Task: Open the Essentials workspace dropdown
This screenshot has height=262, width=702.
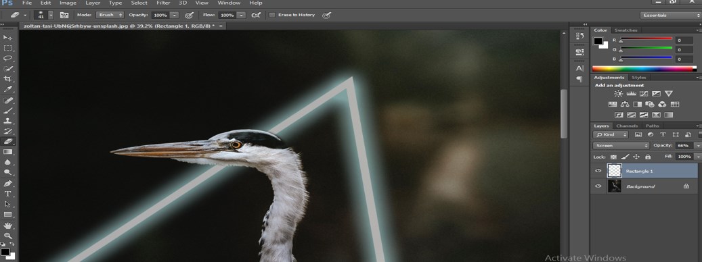Action: tap(671, 15)
